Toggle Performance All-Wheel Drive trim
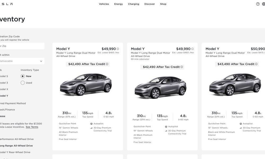This screenshot has width=265, height=159. pyautogui.click(x=17, y=139)
